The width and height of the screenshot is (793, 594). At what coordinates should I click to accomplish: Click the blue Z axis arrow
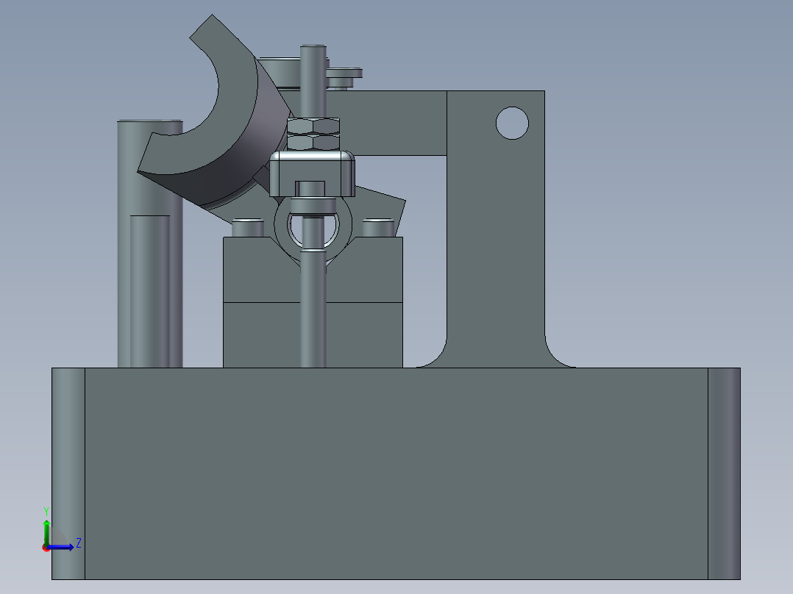point(63,546)
